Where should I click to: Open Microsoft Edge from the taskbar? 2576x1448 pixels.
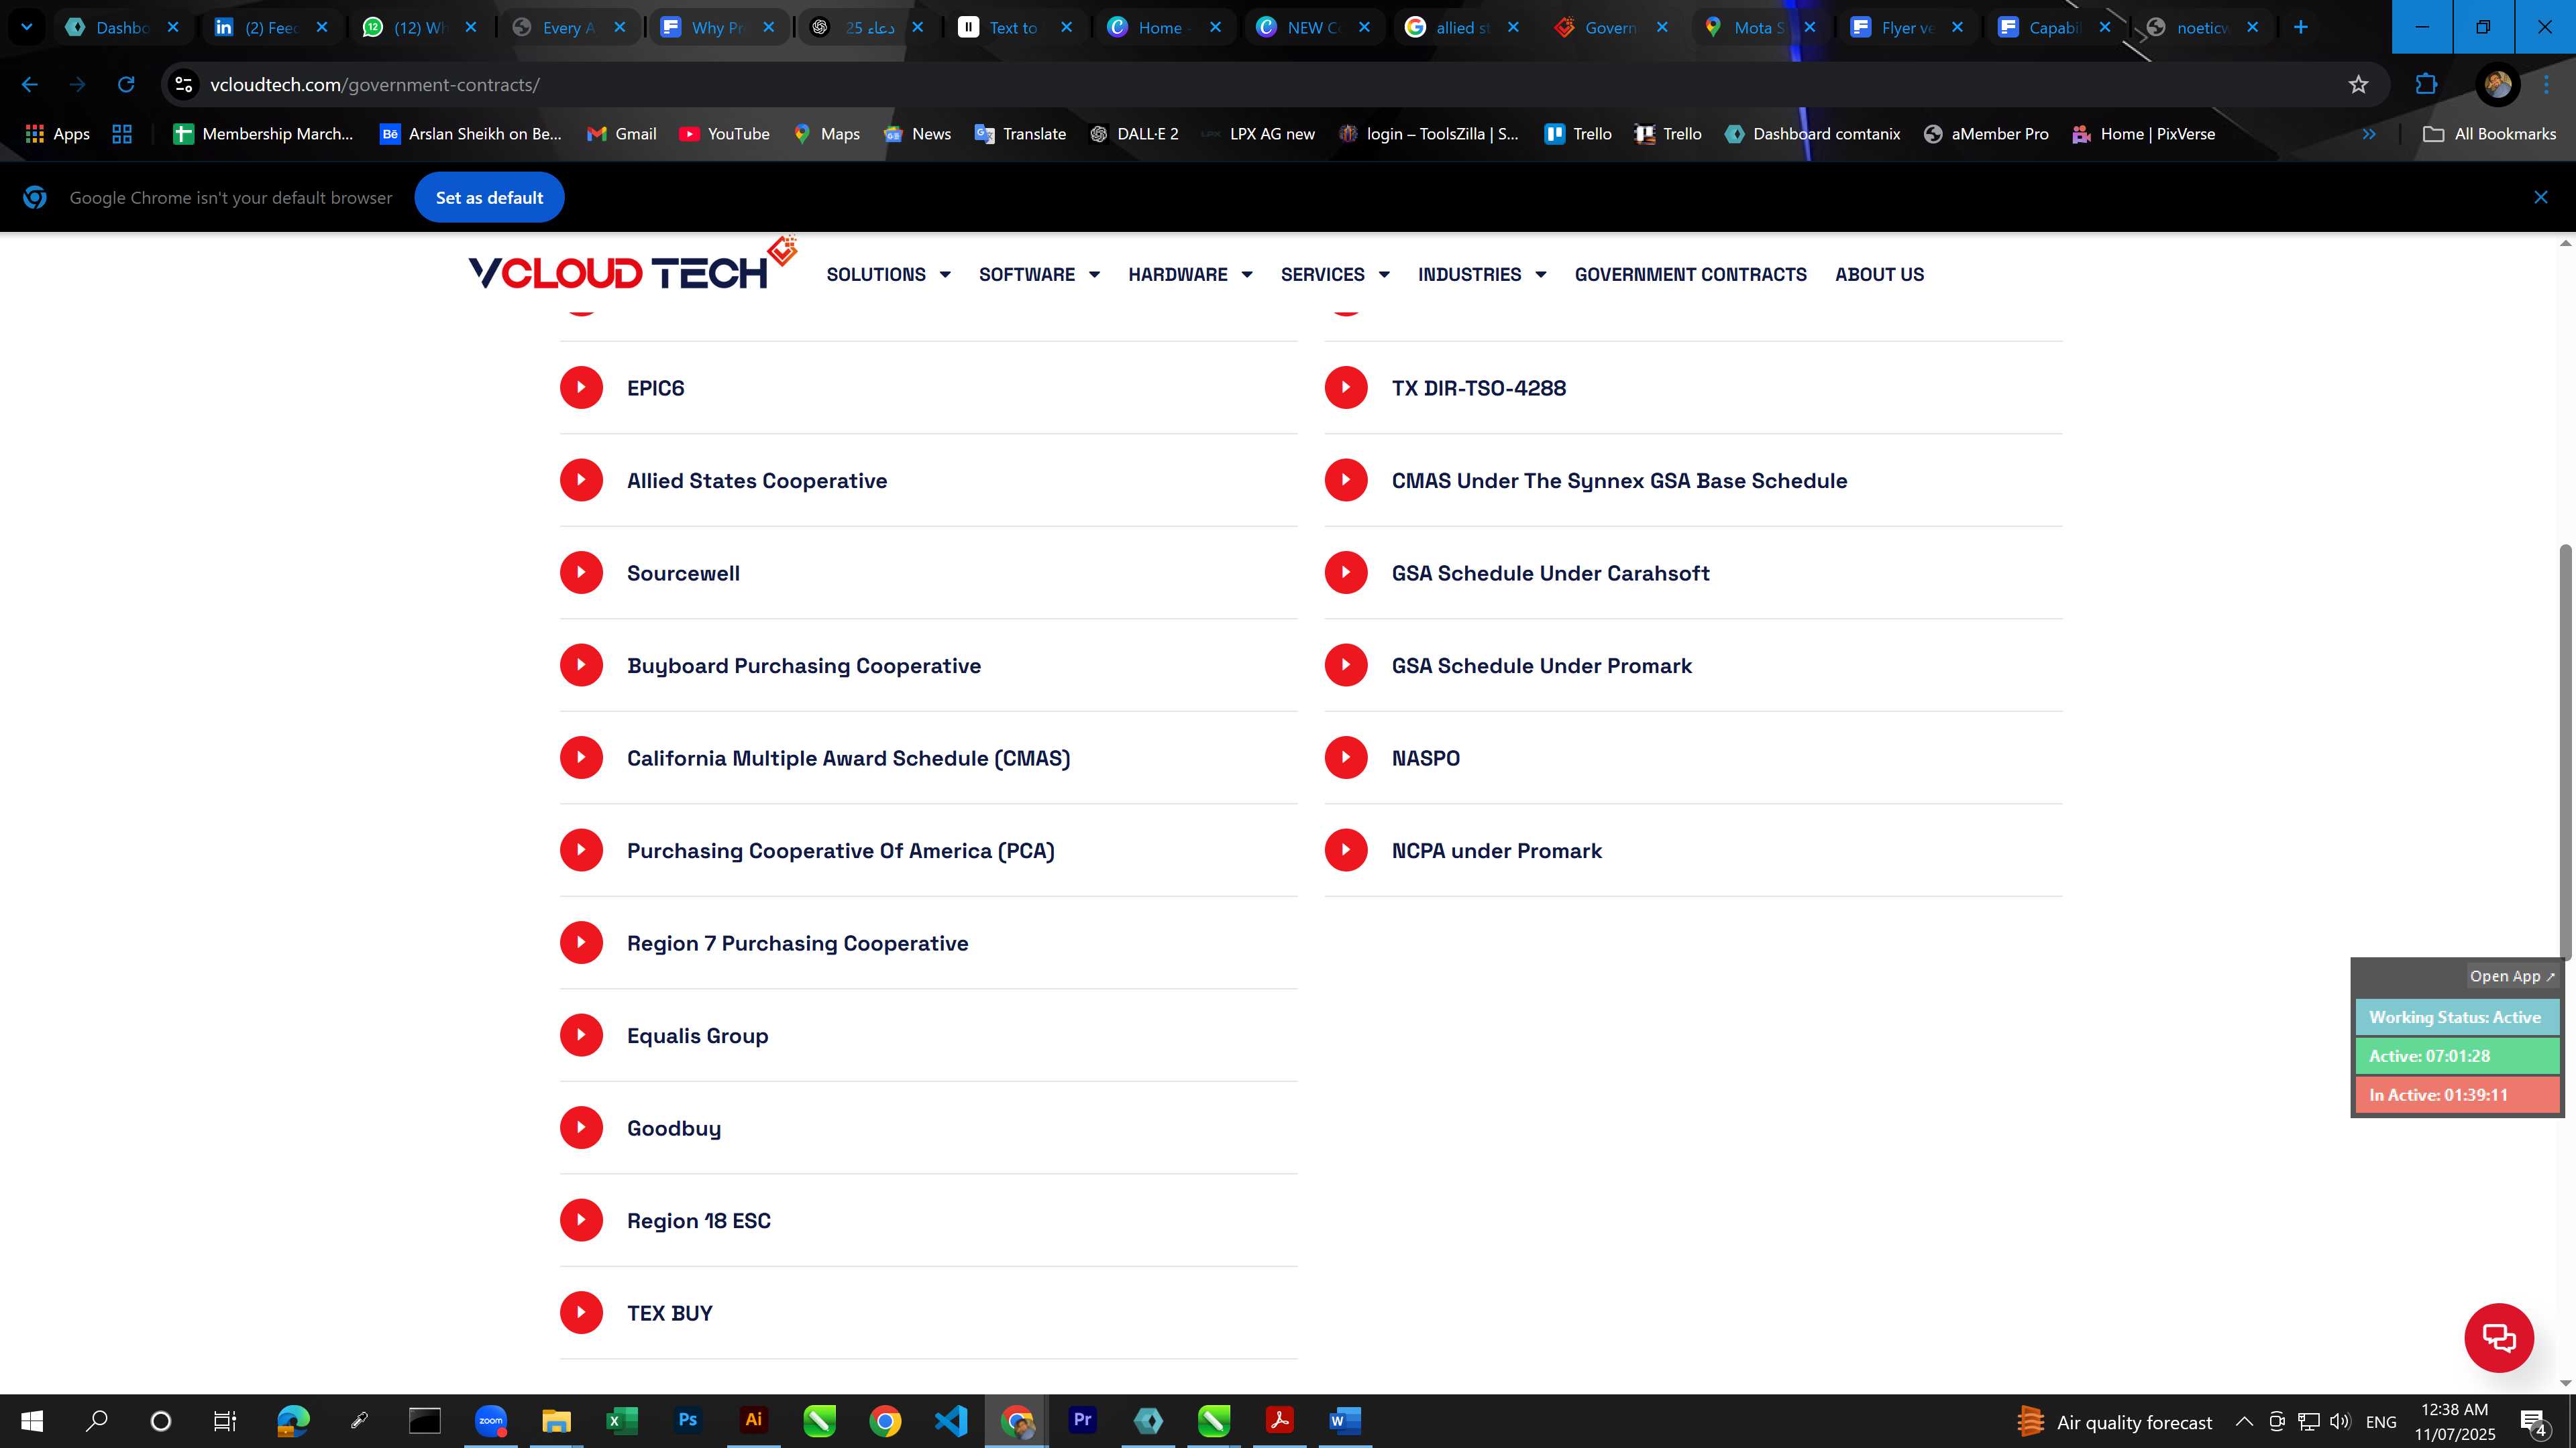click(293, 1420)
